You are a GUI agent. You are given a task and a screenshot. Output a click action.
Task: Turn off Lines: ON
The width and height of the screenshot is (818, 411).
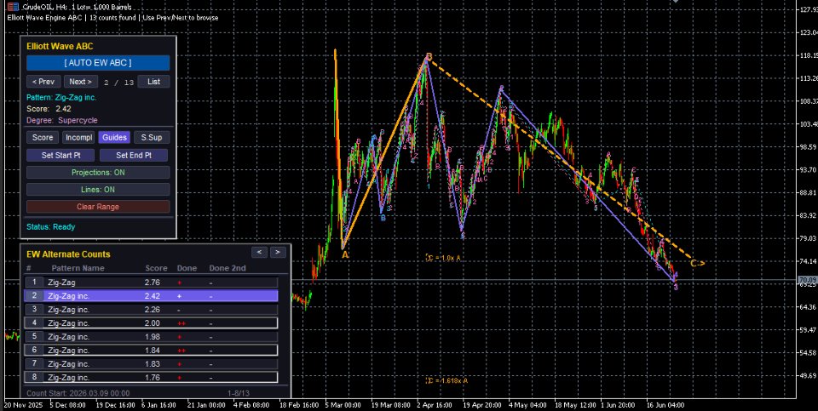click(98, 190)
